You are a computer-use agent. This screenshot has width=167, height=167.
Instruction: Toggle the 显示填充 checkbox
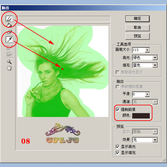(118, 153)
